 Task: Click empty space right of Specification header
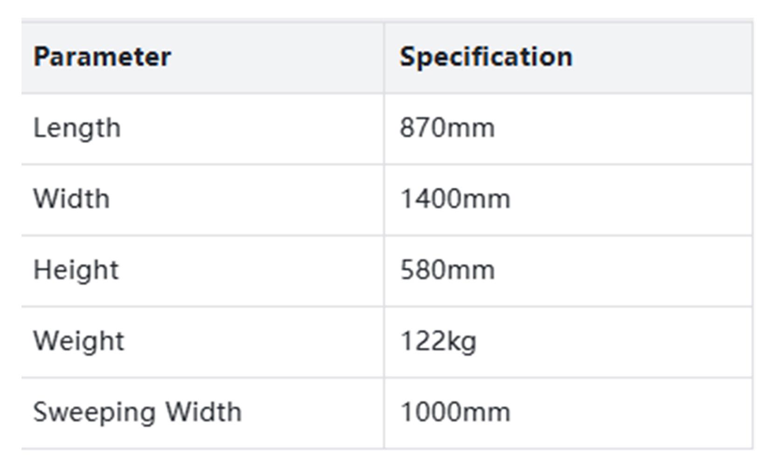(662, 57)
